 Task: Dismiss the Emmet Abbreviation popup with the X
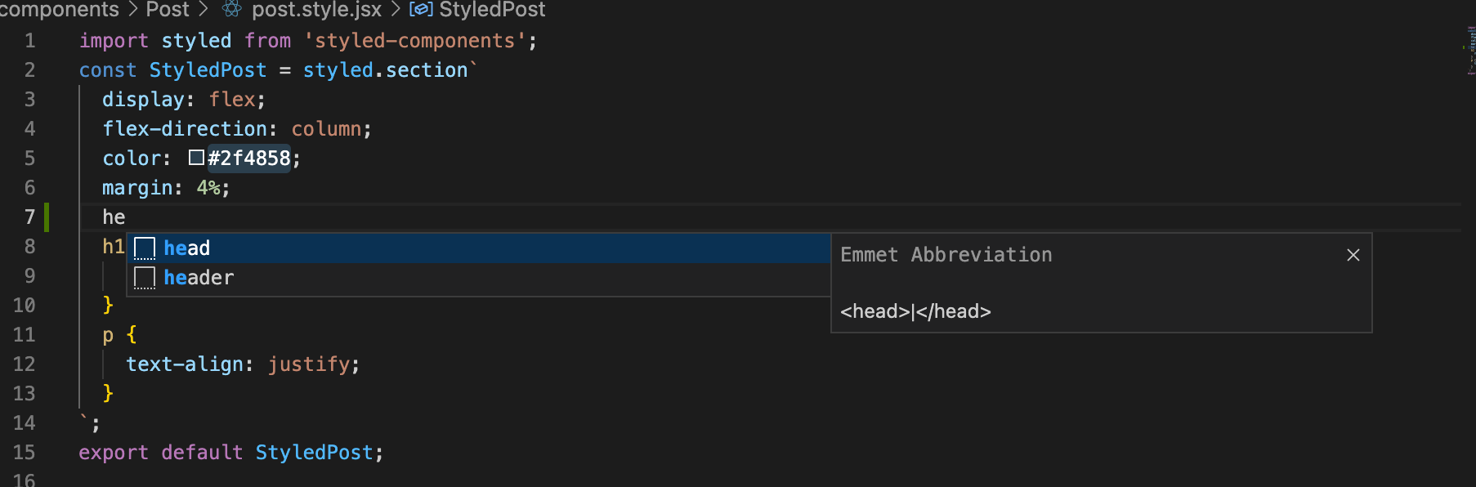[1353, 255]
